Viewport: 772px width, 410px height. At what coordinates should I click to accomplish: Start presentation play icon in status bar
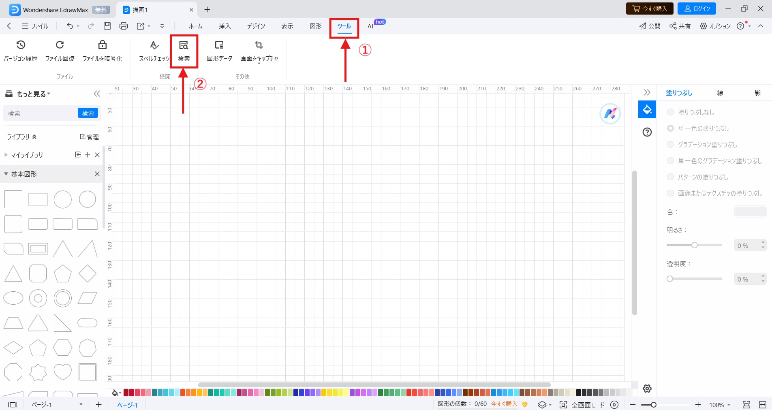click(615, 404)
